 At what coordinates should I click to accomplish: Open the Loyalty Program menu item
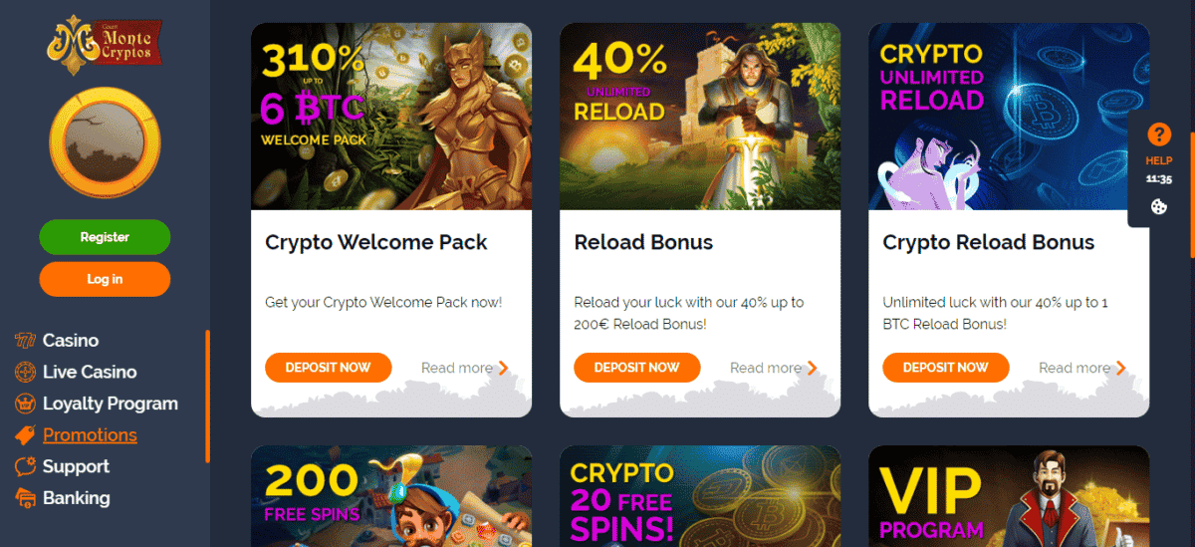111,404
